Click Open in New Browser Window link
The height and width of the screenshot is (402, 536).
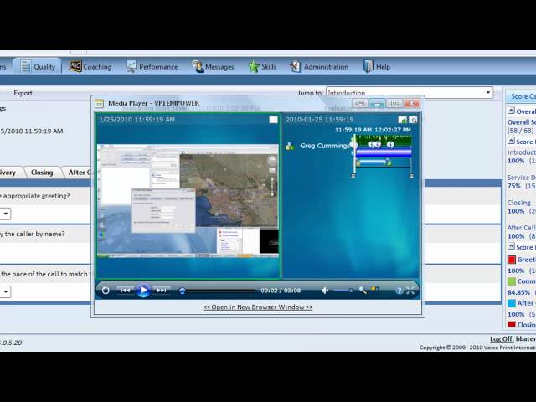(x=258, y=307)
